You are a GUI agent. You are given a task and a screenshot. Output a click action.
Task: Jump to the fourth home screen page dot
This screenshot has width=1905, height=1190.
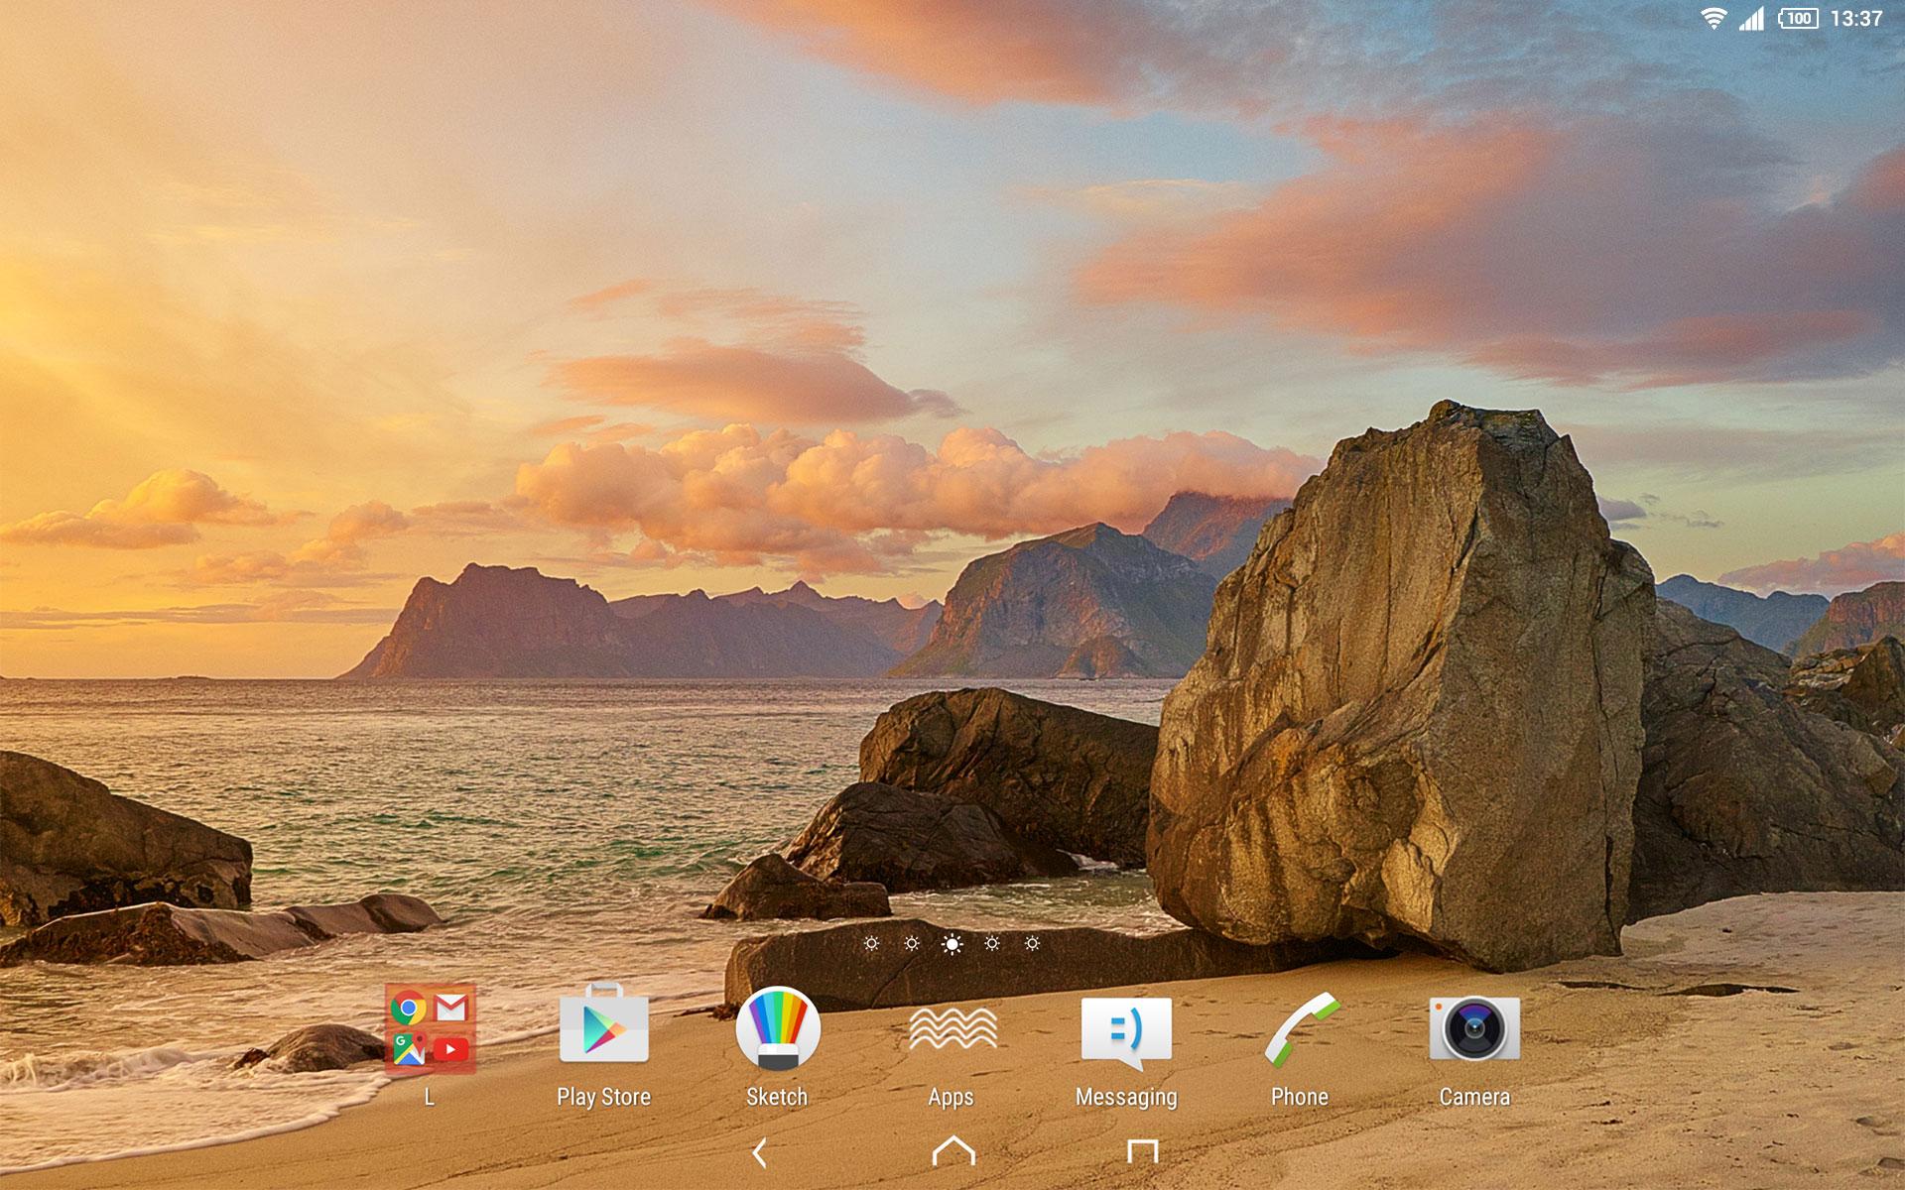point(992,943)
